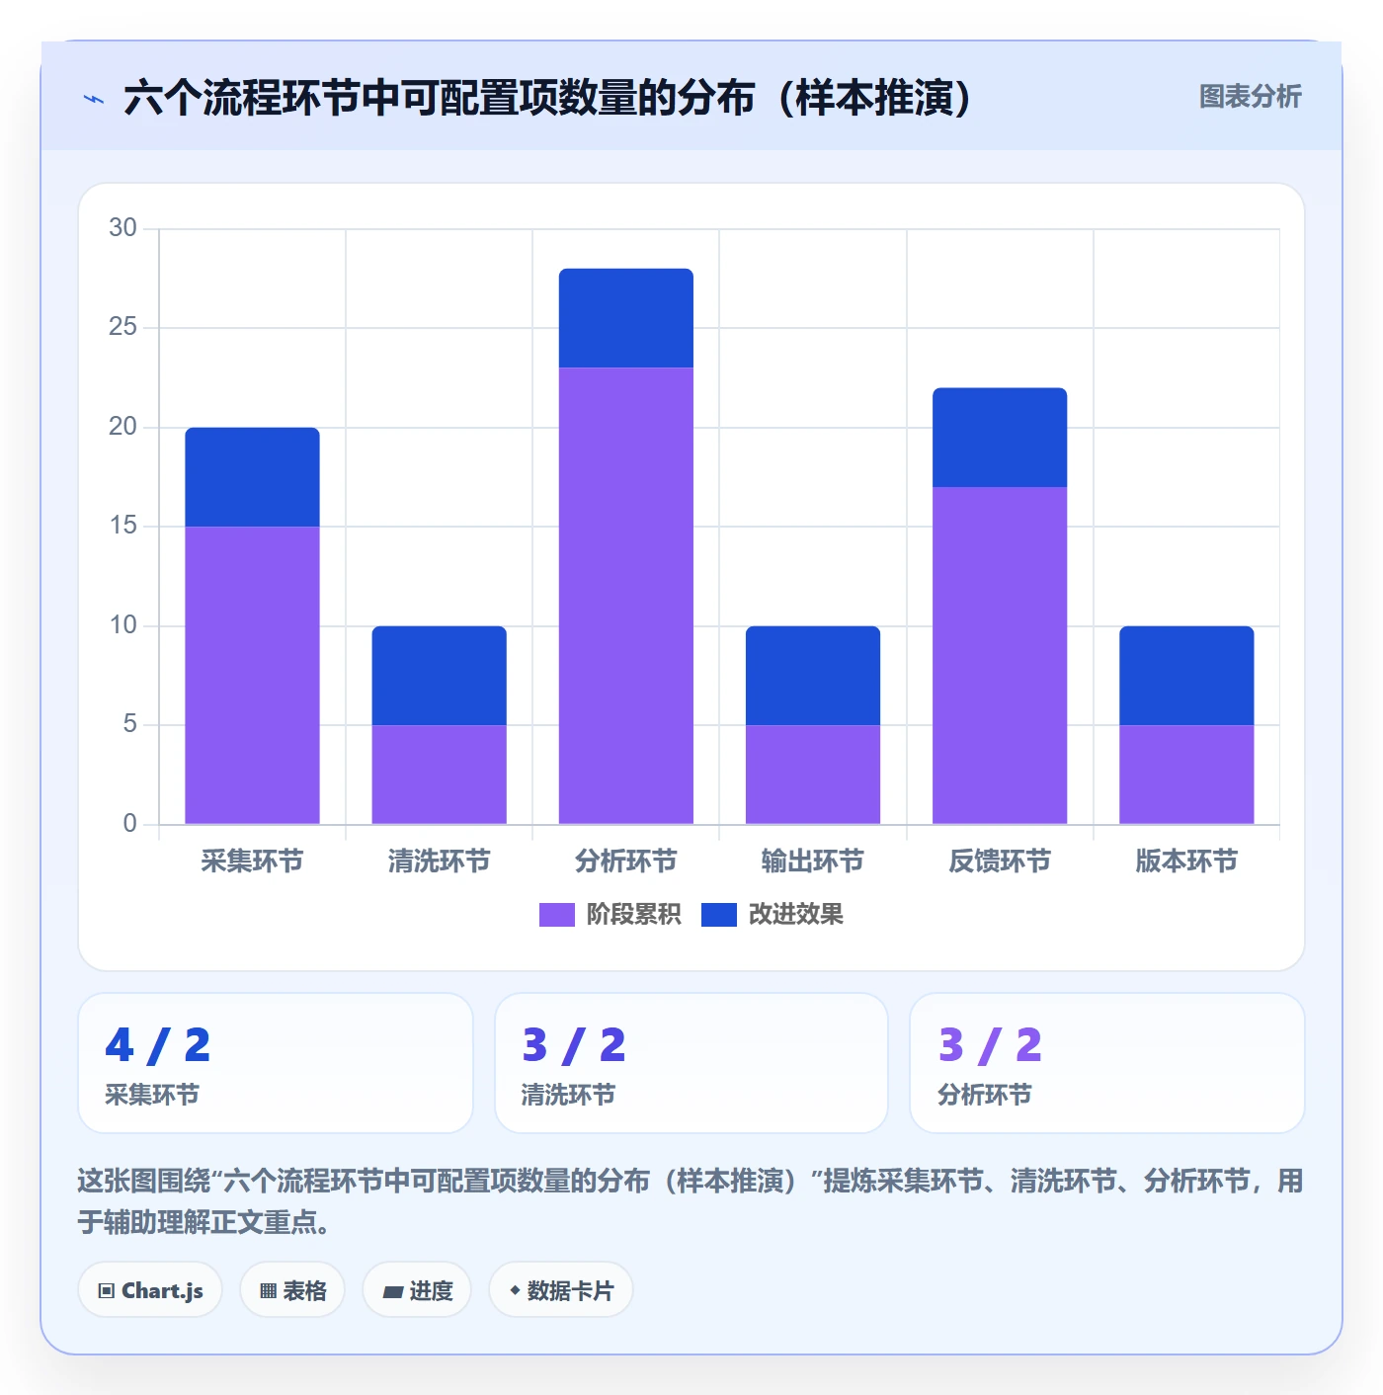Click the diamond icon in 数据卡片 tag
Image resolution: width=1383 pixels, height=1395 pixels.
(x=514, y=1290)
